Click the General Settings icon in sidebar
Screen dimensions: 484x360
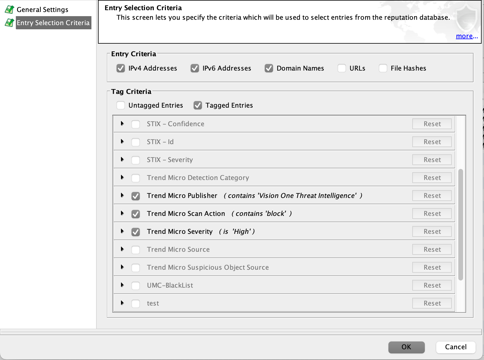9,10
